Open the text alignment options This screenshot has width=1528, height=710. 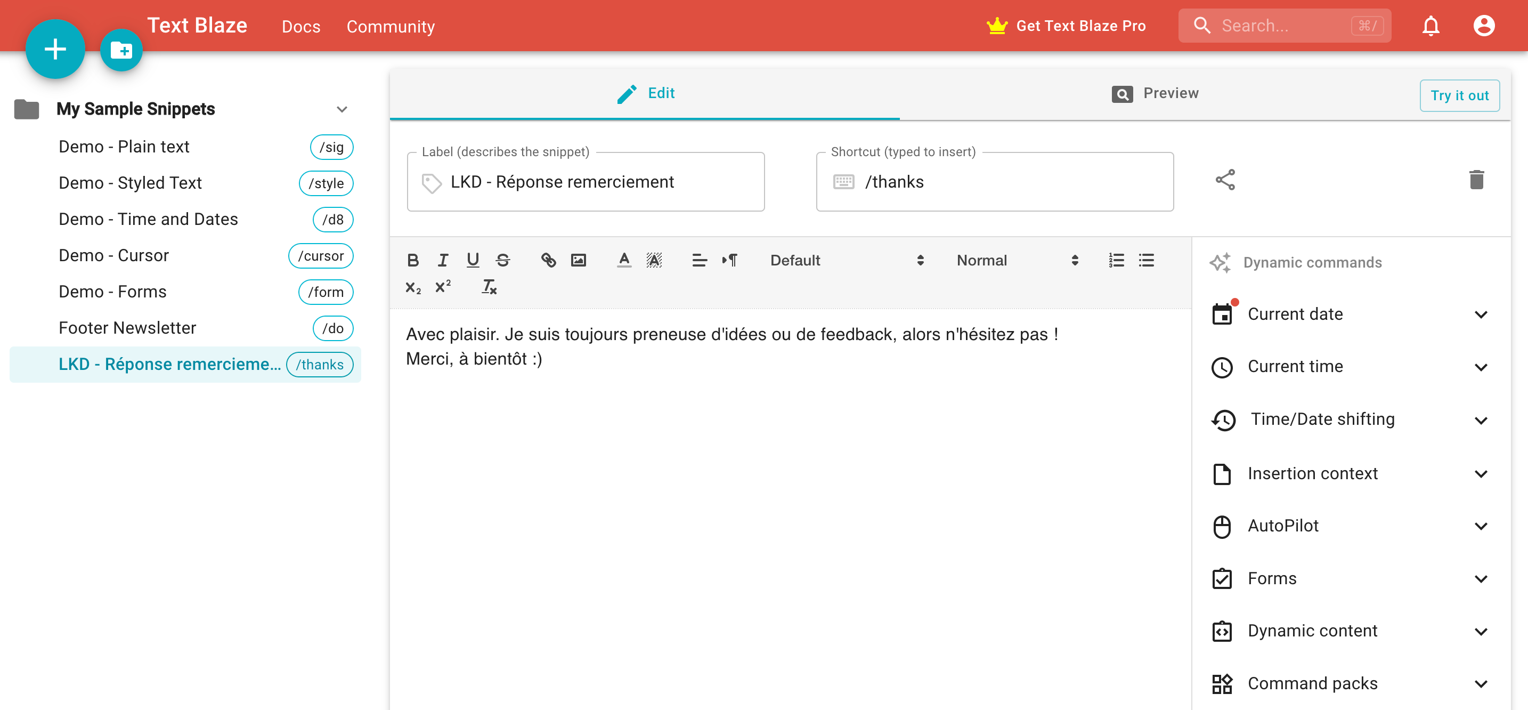click(700, 260)
